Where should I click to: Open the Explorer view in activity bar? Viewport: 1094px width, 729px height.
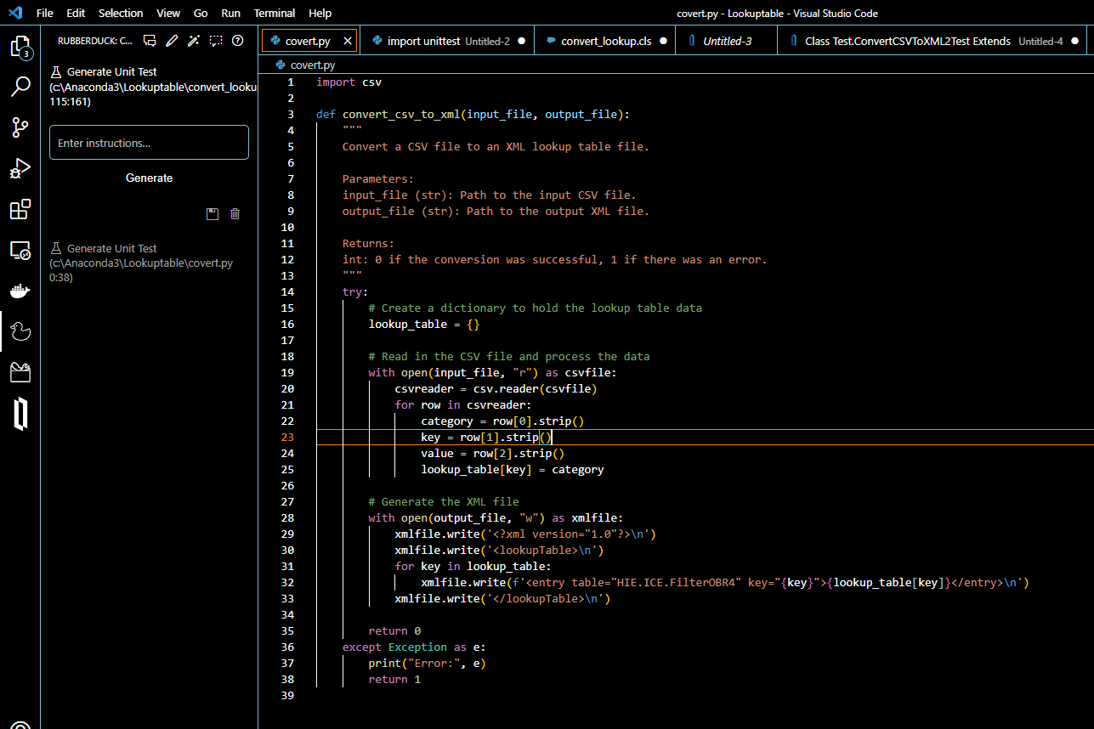pyautogui.click(x=20, y=47)
